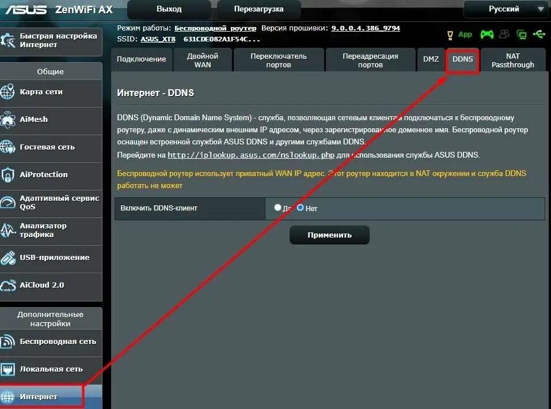Open Беспроводная сеть menu item
This screenshot has width=551, height=409.
pyautogui.click(x=51, y=342)
